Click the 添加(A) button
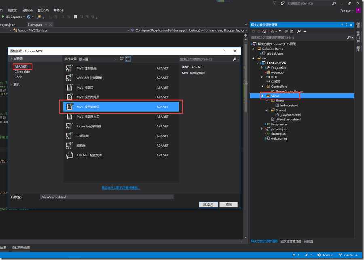The height and width of the screenshot is (260, 364). coord(209,205)
